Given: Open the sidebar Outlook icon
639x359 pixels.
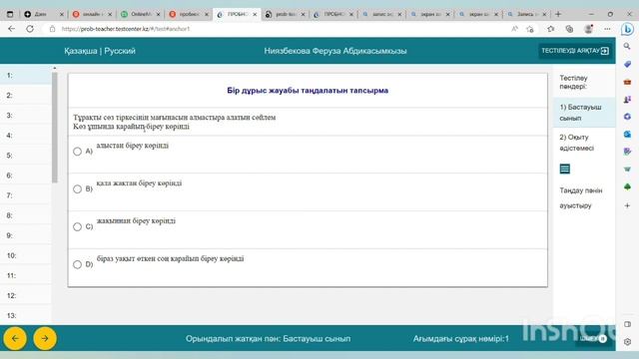Looking at the screenshot, I should [627, 134].
